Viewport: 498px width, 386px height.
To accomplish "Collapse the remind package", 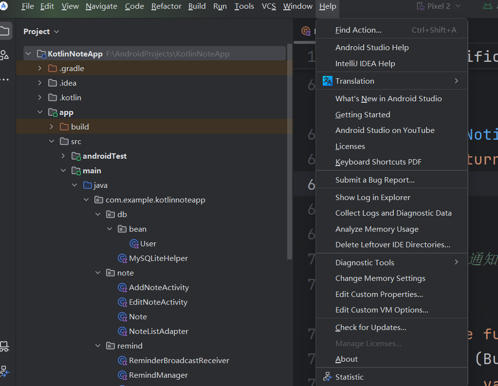I will tap(98, 346).
